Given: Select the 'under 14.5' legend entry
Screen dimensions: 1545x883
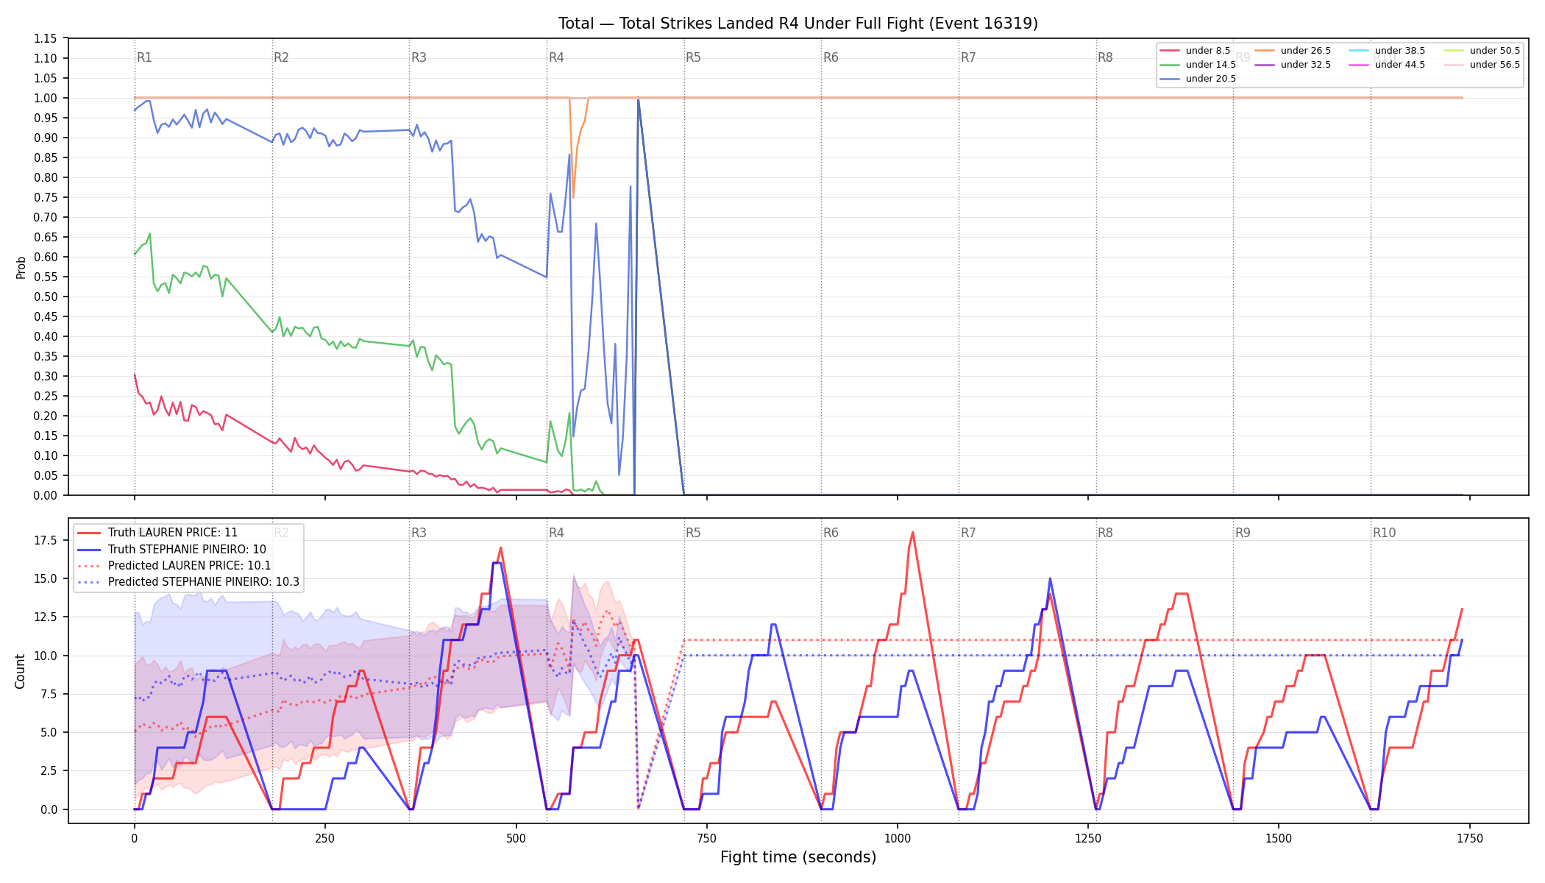Looking at the screenshot, I should (x=1198, y=65).
